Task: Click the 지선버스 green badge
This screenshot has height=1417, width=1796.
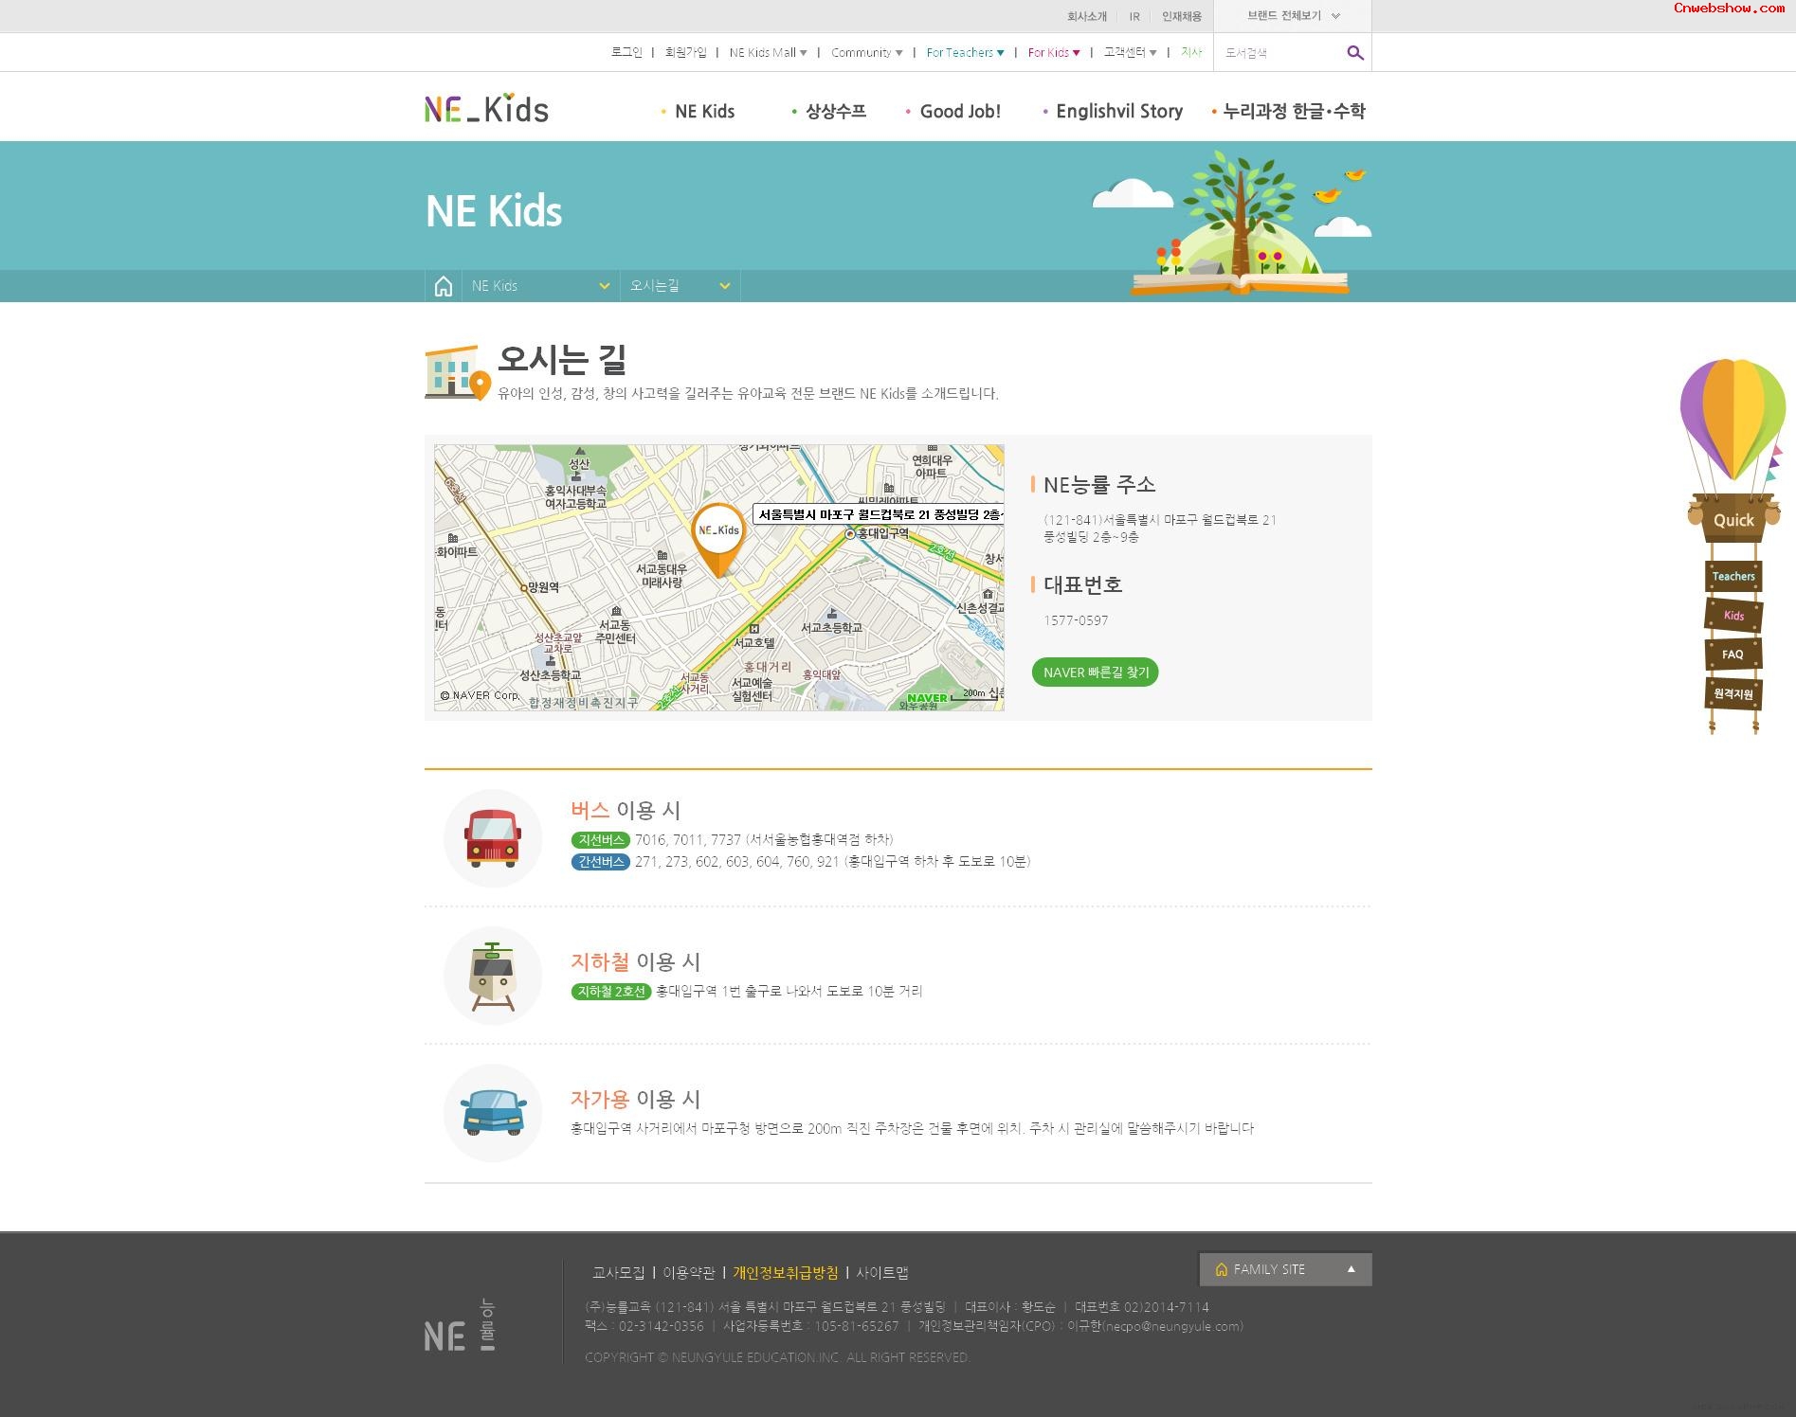Action: tap(600, 840)
